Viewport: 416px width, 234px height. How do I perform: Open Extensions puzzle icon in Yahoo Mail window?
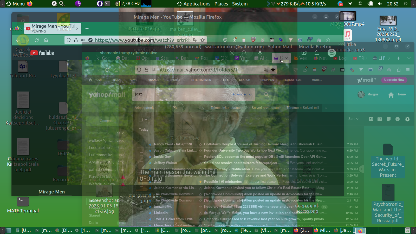click(x=399, y=70)
